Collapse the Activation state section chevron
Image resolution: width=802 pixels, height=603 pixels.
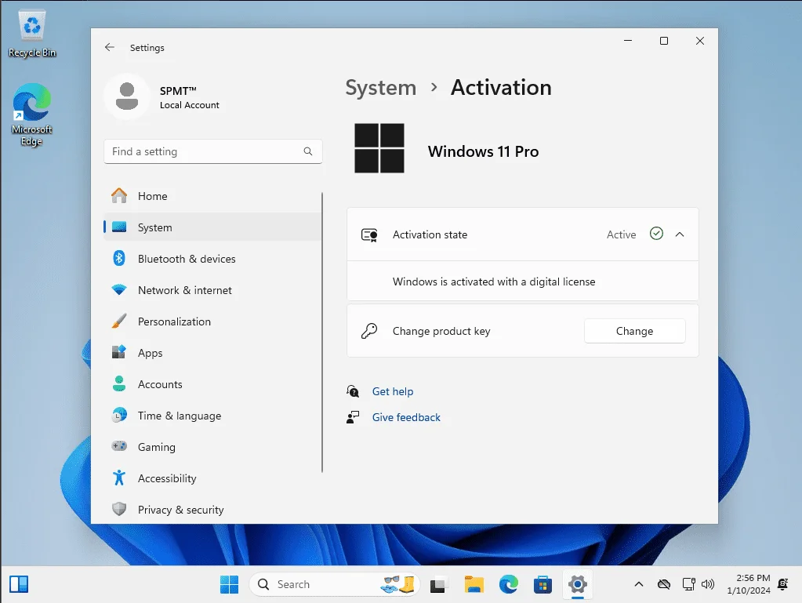pos(680,234)
